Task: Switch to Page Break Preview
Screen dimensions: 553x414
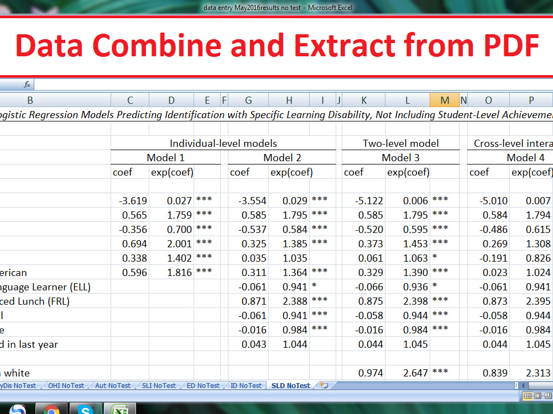Action: [x=547, y=396]
